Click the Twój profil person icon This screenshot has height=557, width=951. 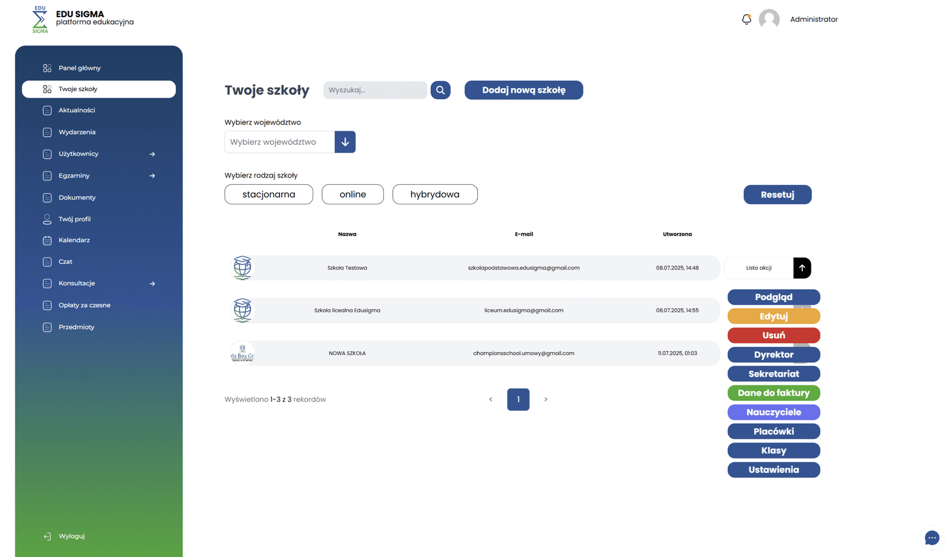(x=47, y=219)
